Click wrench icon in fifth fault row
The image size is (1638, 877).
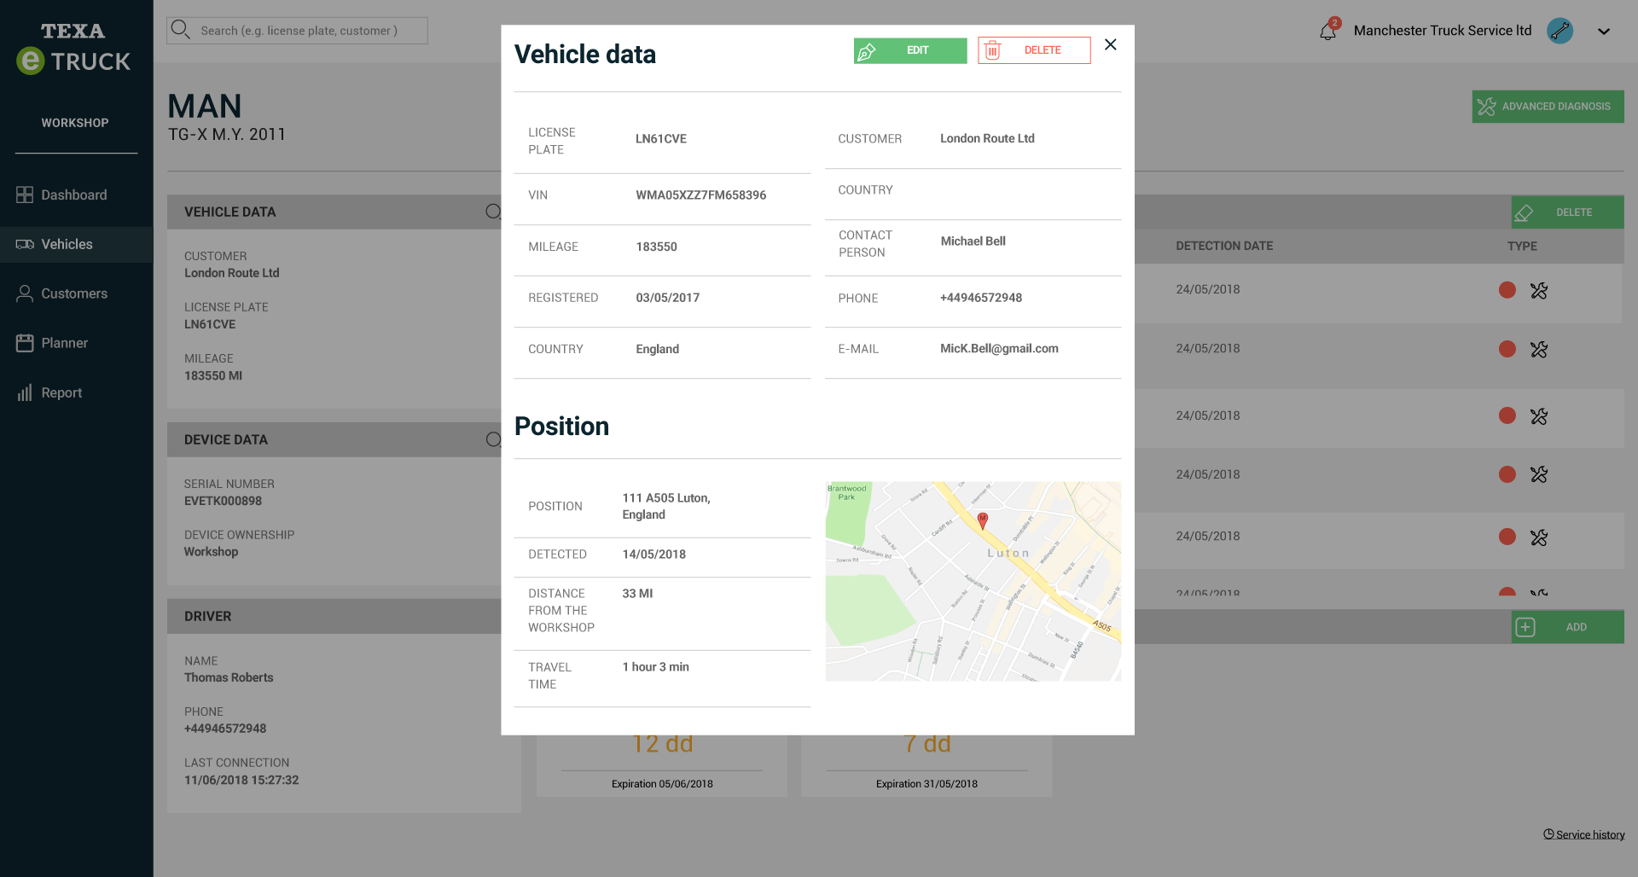1539,537
